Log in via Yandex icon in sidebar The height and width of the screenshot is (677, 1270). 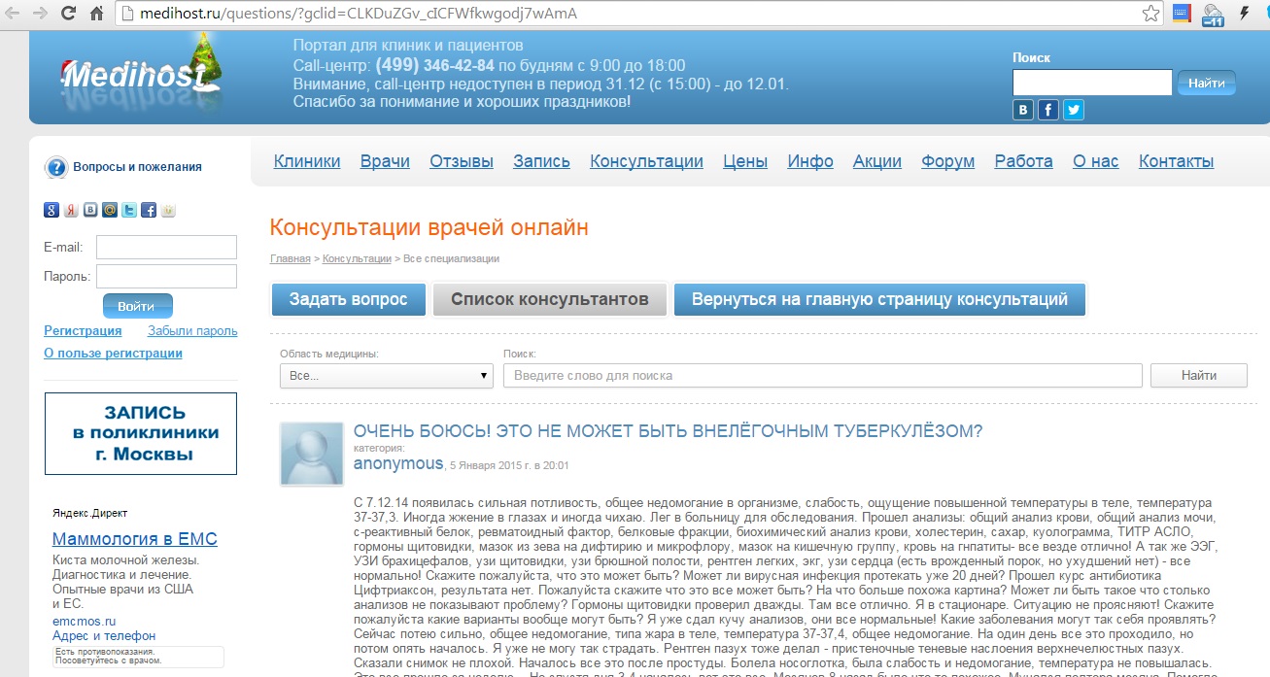click(71, 209)
